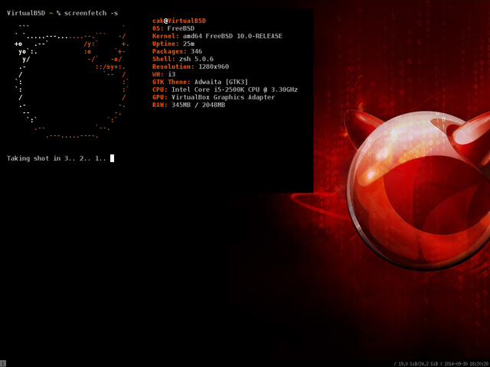The image size is (490, 367).
Task: Click the Kernel amd64 FreeBSD 10.0-RELEASE line
Action: point(217,36)
